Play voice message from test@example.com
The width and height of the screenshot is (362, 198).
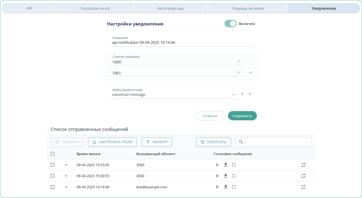coord(217,187)
